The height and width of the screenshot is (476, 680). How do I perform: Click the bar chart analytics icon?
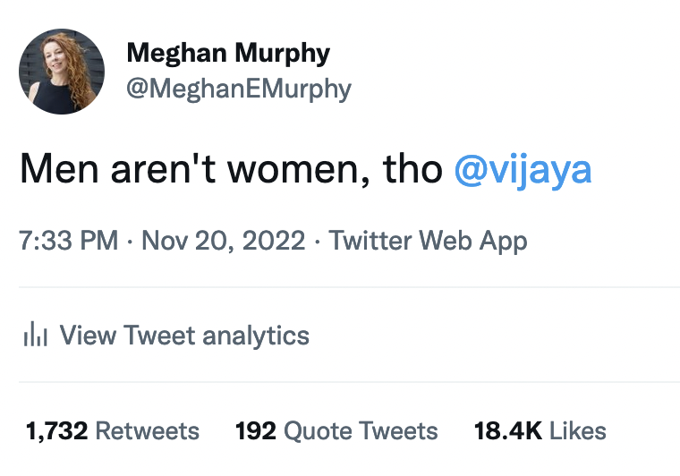click(x=34, y=336)
